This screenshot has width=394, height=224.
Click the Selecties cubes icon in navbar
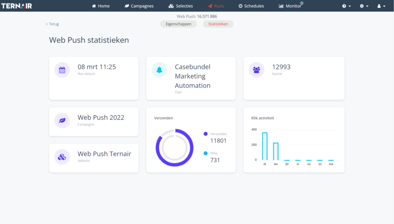(x=171, y=6)
